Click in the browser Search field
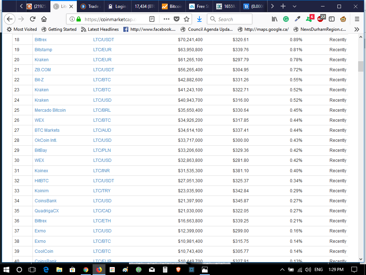This screenshot has height=275, width=366. click(229, 19)
